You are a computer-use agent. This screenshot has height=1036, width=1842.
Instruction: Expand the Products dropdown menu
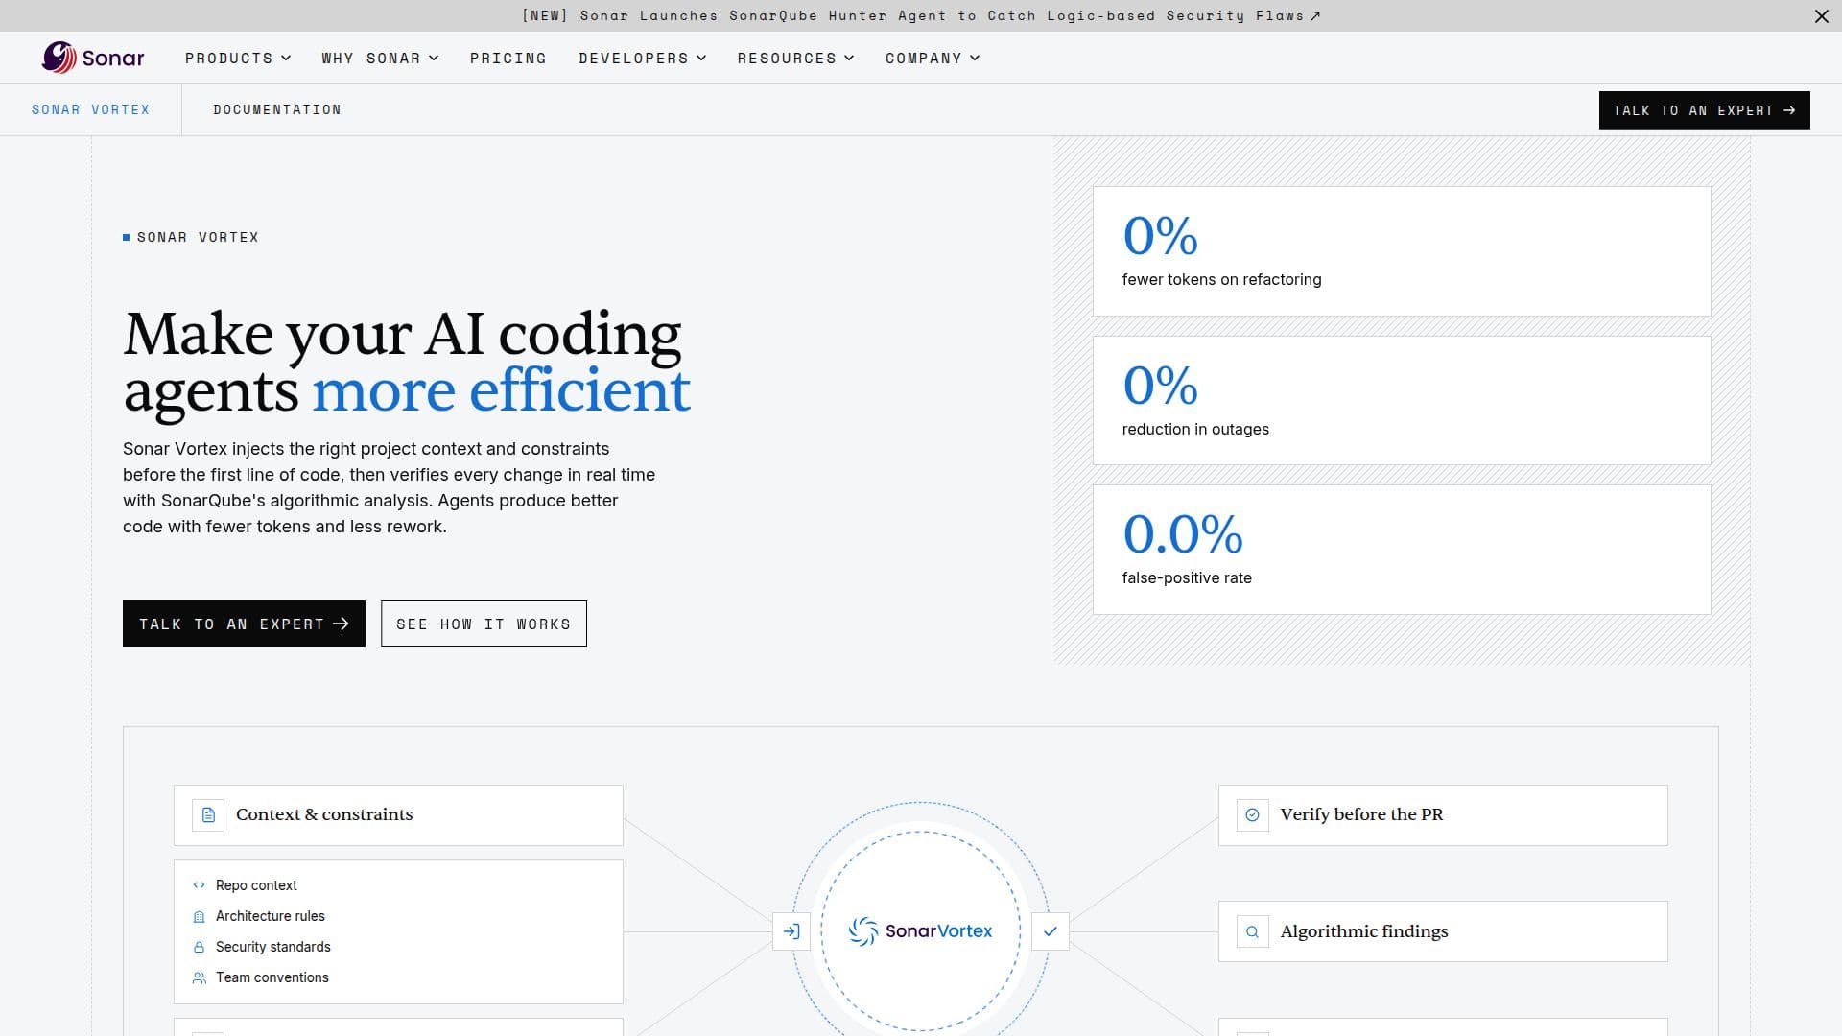click(x=238, y=59)
